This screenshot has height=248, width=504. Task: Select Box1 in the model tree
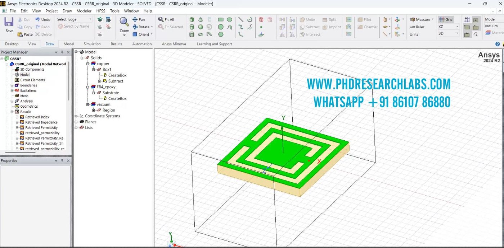coord(107,69)
